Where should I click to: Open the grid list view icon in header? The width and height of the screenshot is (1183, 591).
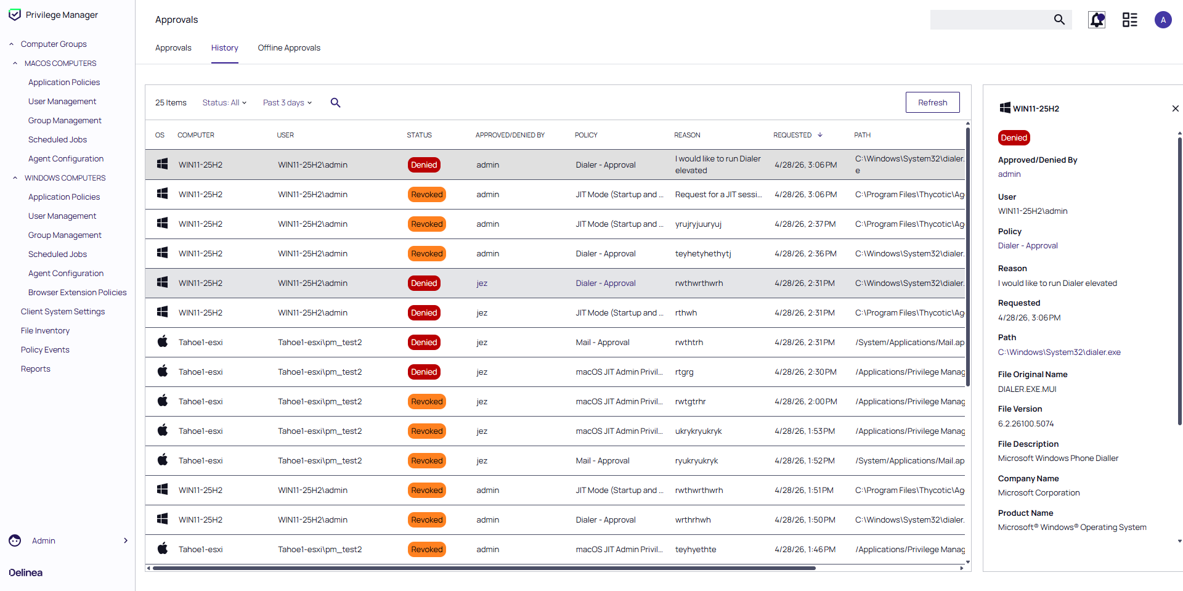coord(1130,20)
